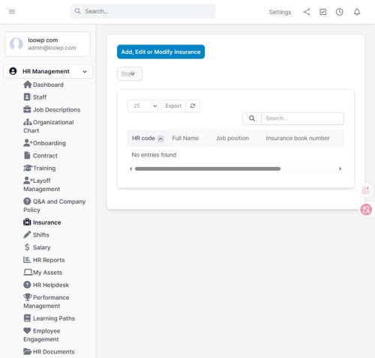Click the share icon in top bar
Image resolution: width=375 pixels, height=358 pixels.
307,12
